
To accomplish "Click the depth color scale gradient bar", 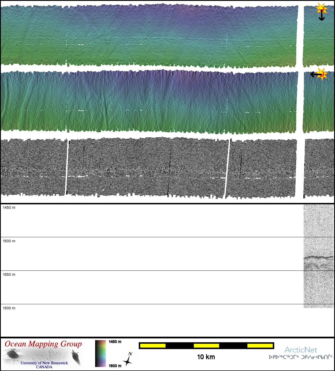I will [100, 353].
